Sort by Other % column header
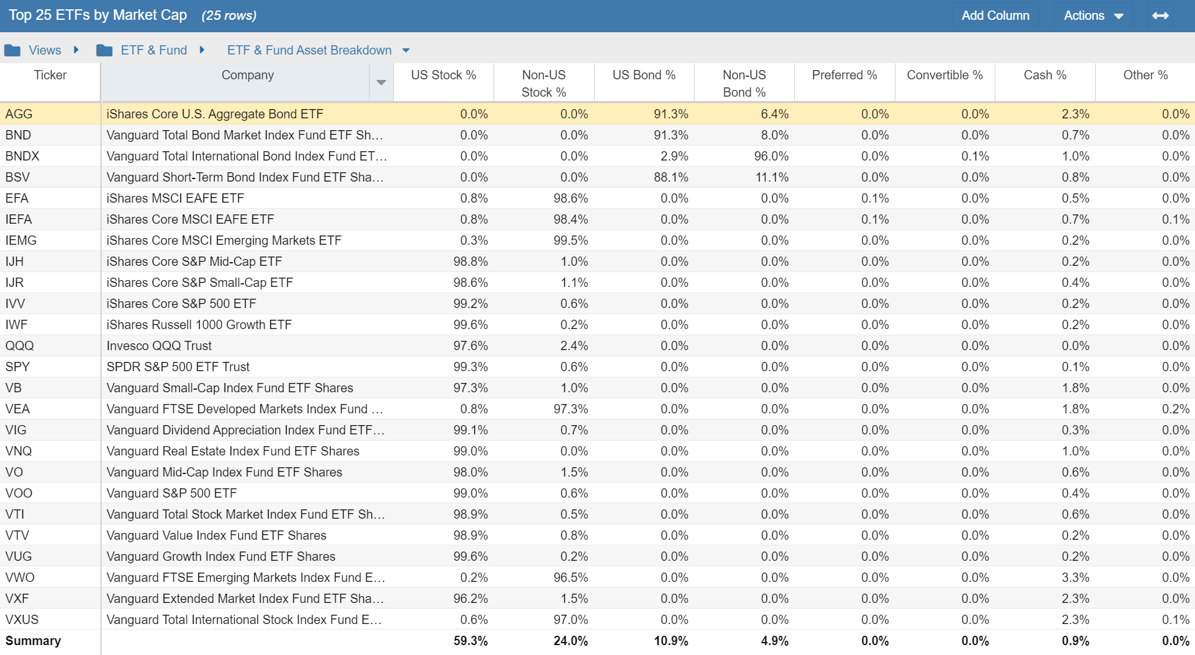This screenshot has width=1195, height=655. tap(1145, 82)
